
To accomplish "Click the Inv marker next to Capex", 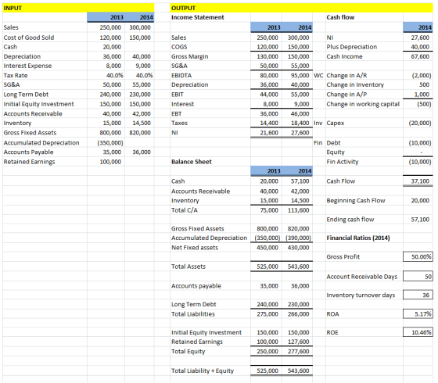I will pos(318,123).
